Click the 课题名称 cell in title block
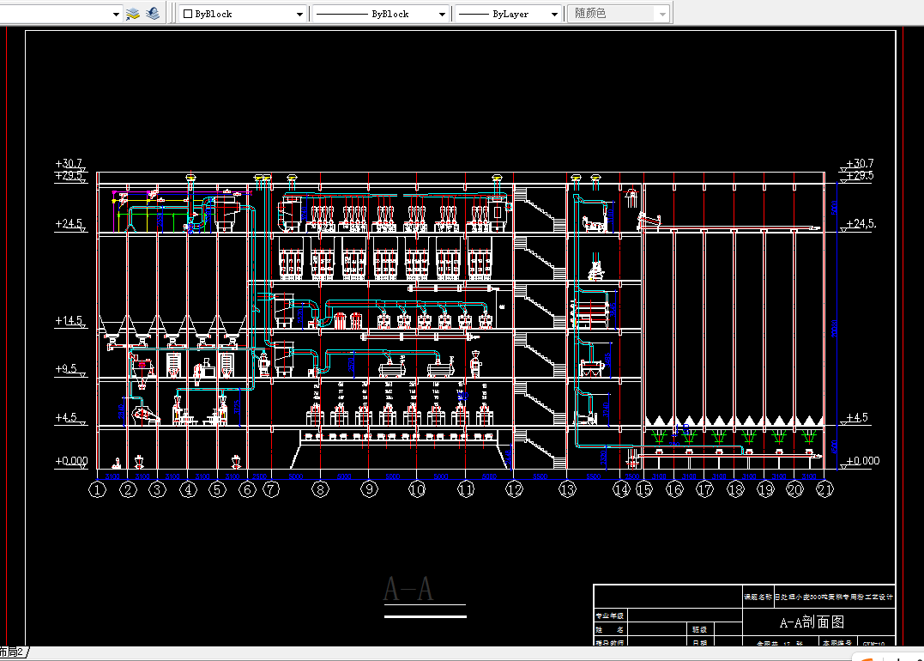The image size is (924, 661). tap(758, 597)
